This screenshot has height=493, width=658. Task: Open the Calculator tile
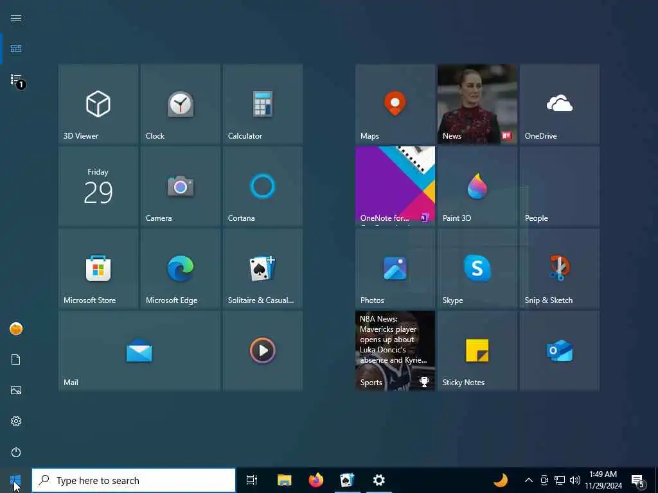coord(263,104)
